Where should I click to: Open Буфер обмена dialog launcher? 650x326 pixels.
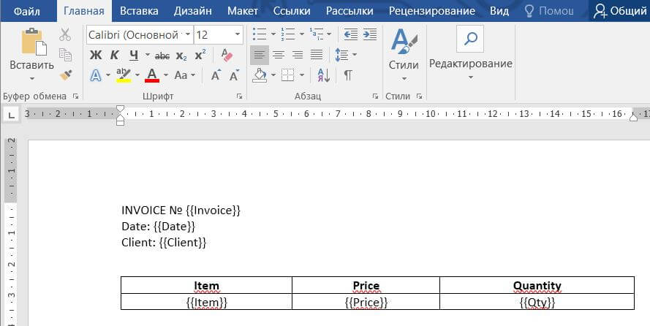pyautogui.click(x=75, y=96)
